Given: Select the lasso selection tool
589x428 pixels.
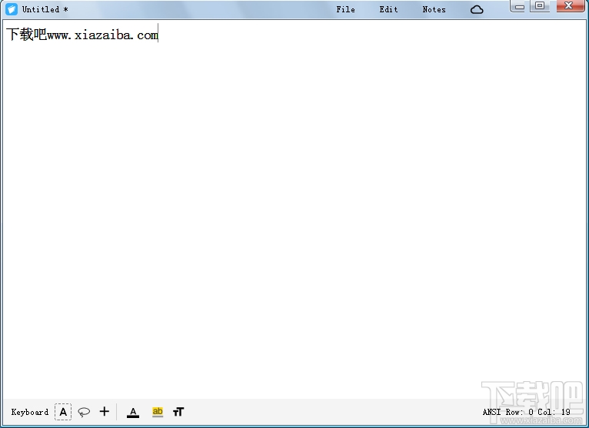Looking at the screenshot, I should [84, 412].
